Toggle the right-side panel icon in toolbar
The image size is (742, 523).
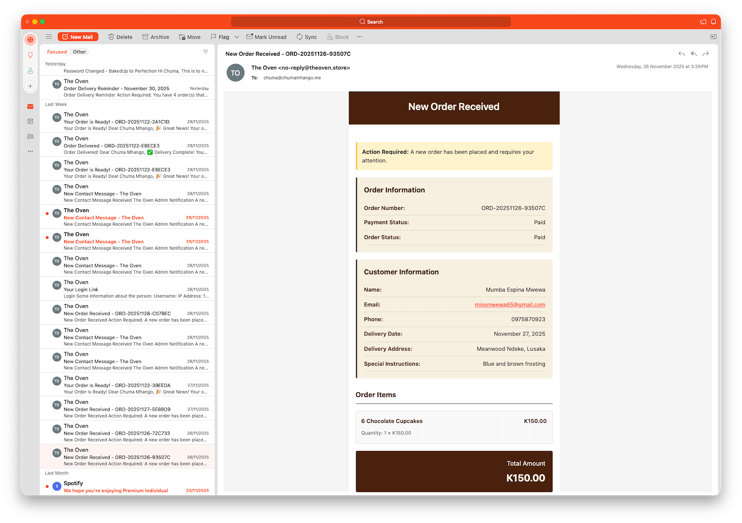click(713, 37)
